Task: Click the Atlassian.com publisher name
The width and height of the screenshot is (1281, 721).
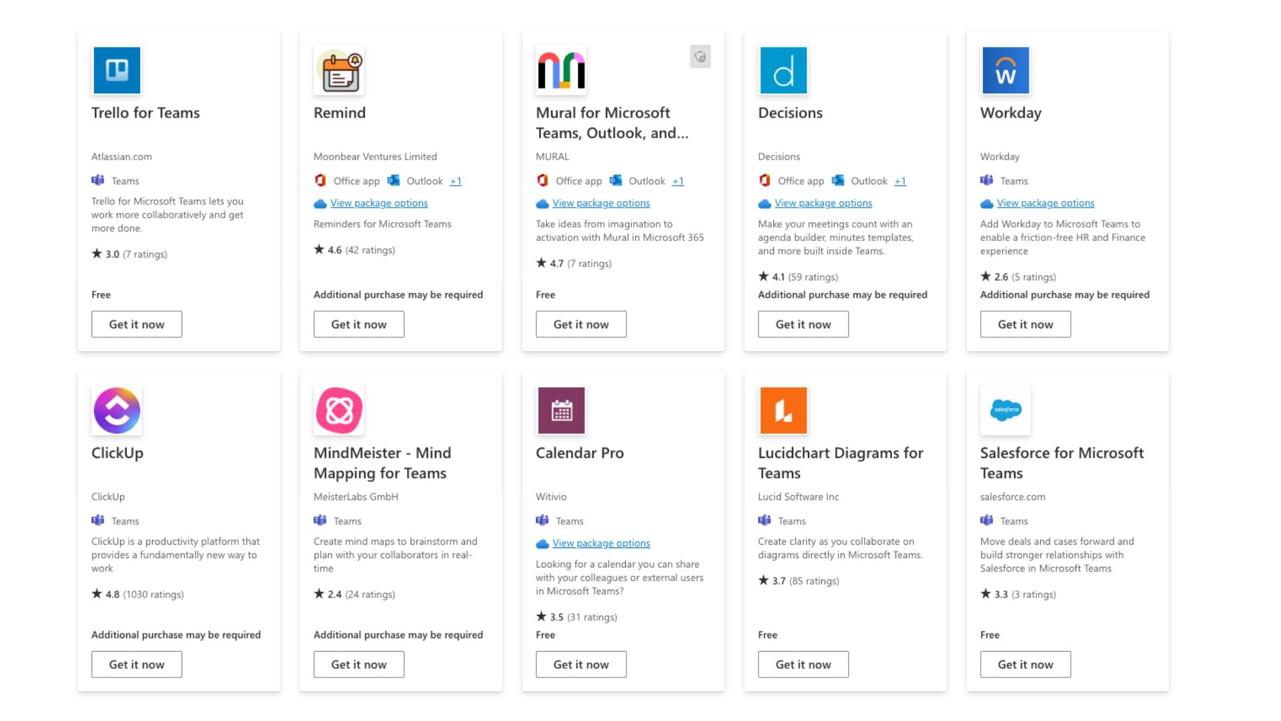Action: coord(121,156)
